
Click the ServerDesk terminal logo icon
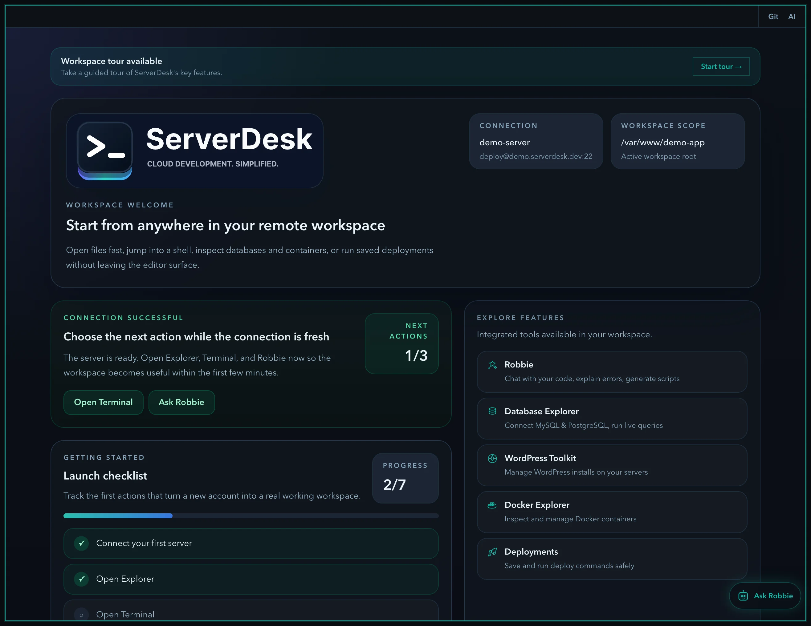coord(105,151)
